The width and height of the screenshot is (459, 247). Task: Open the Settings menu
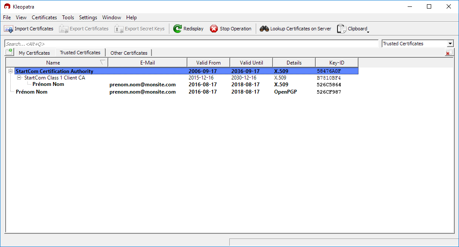[88, 18]
